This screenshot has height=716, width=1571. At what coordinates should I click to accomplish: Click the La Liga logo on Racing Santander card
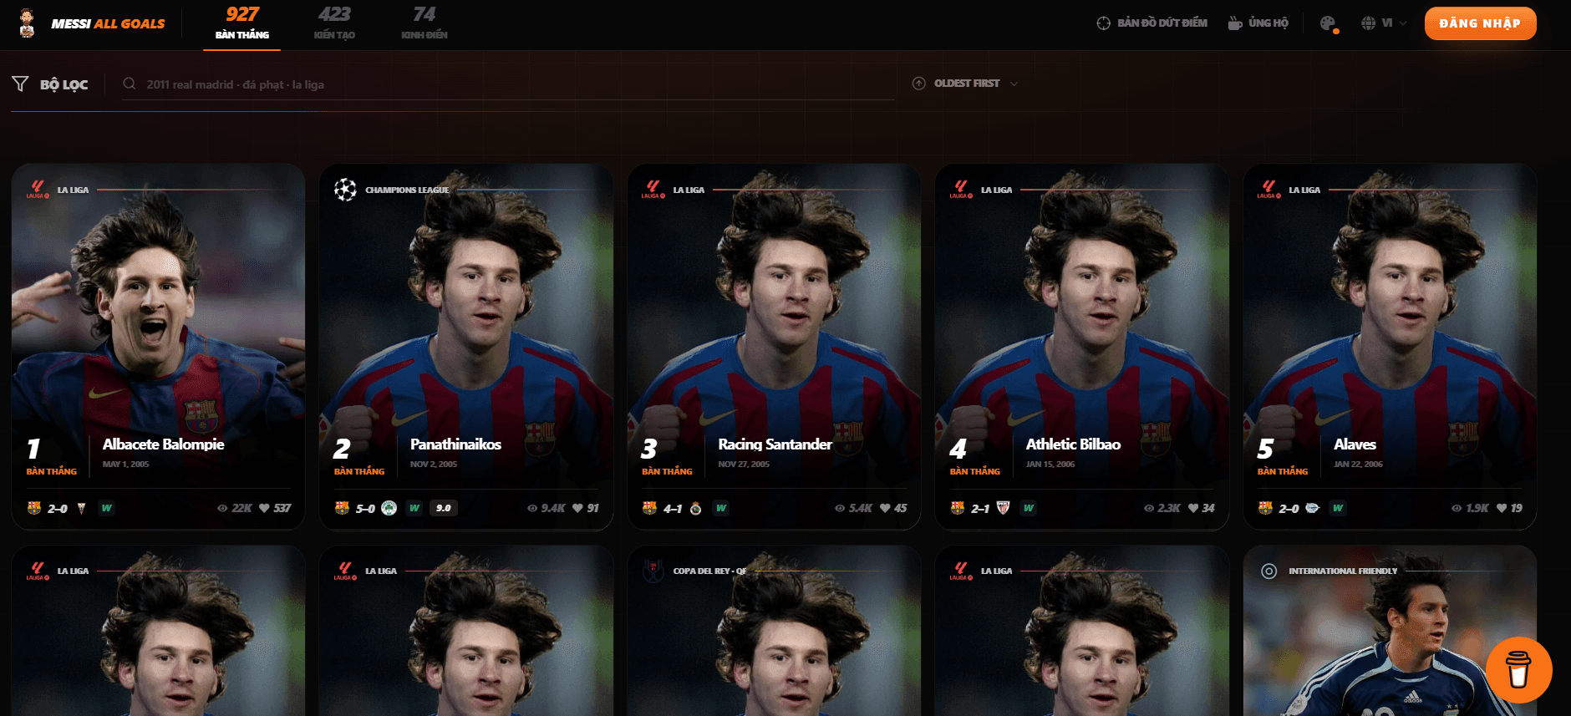(x=653, y=190)
